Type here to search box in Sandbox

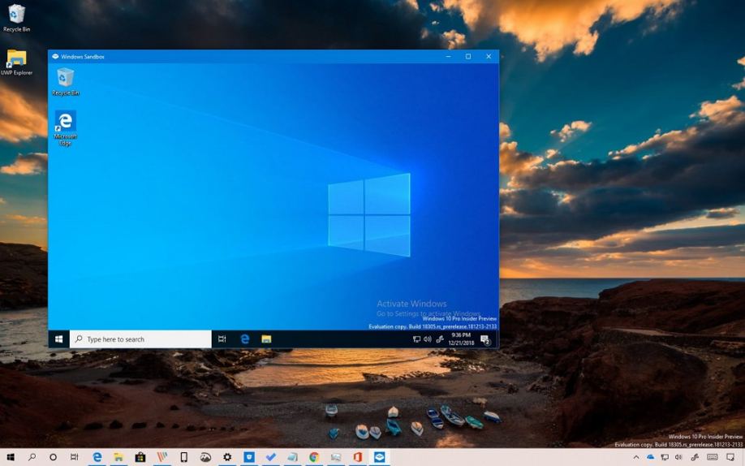[140, 339]
